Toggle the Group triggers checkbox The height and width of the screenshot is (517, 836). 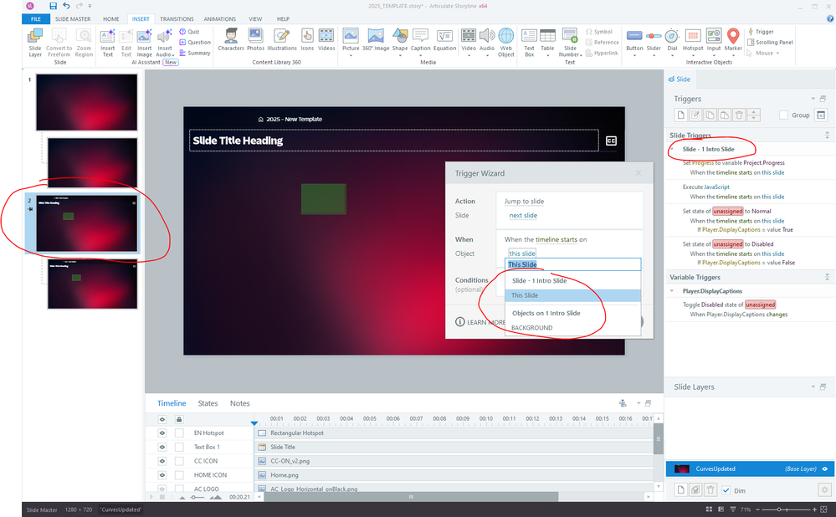(x=783, y=115)
